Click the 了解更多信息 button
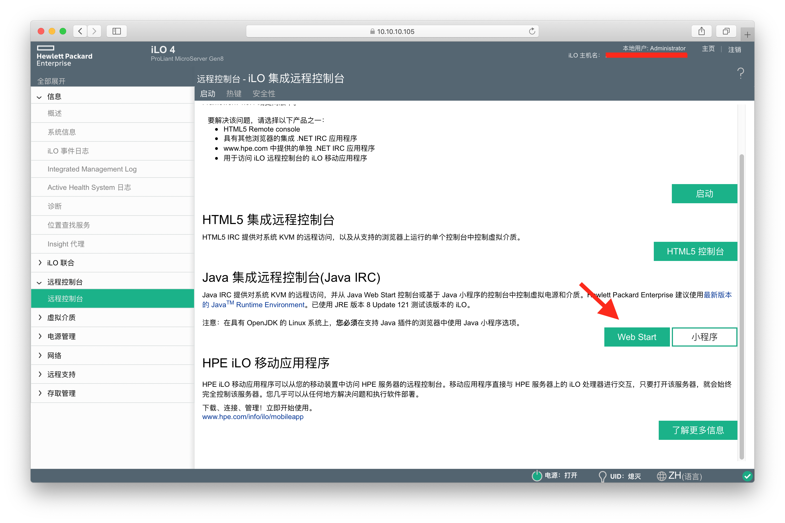785x523 pixels. [698, 430]
